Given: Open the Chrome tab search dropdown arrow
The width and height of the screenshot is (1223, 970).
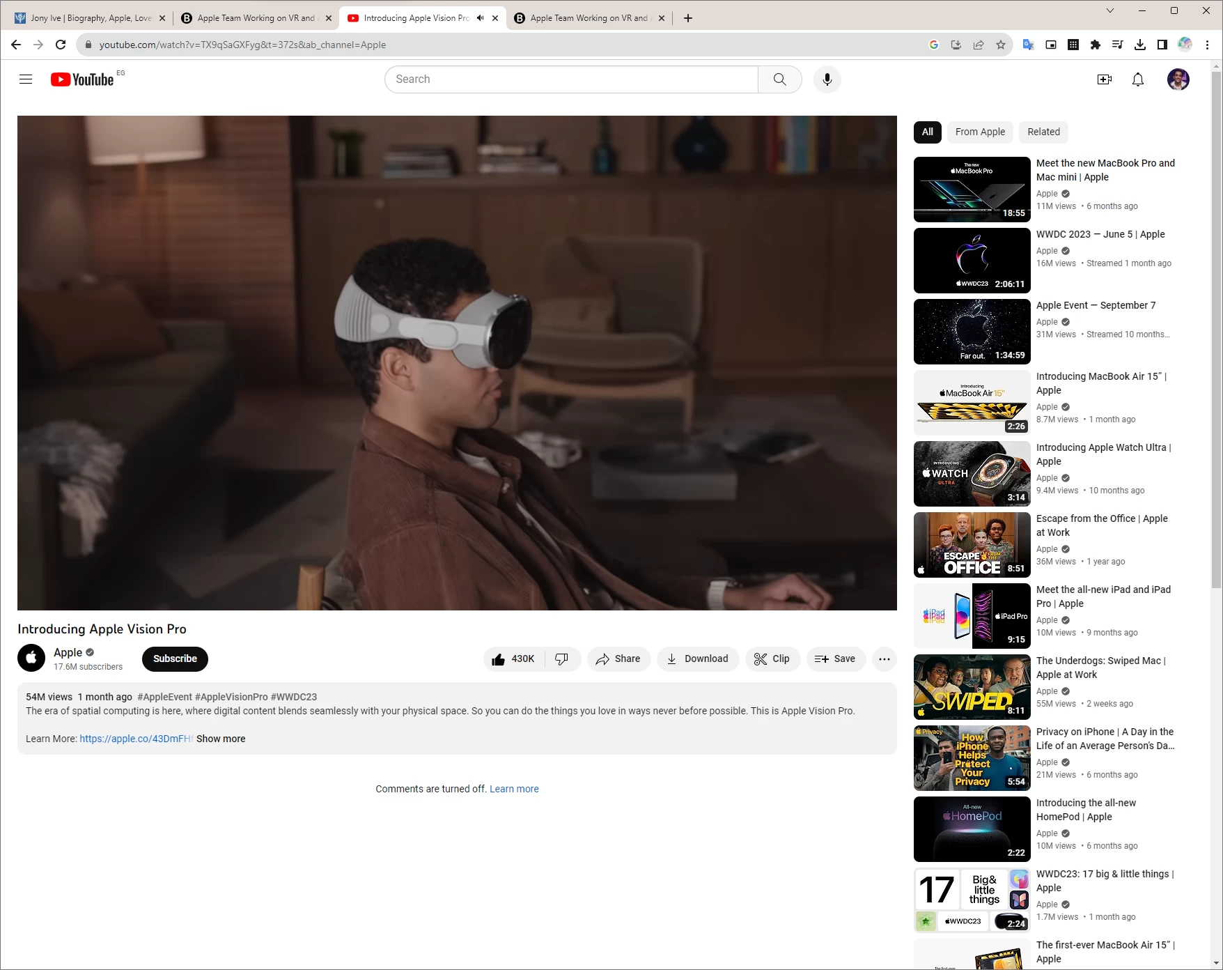Looking at the screenshot, I should pos(1110,10).
